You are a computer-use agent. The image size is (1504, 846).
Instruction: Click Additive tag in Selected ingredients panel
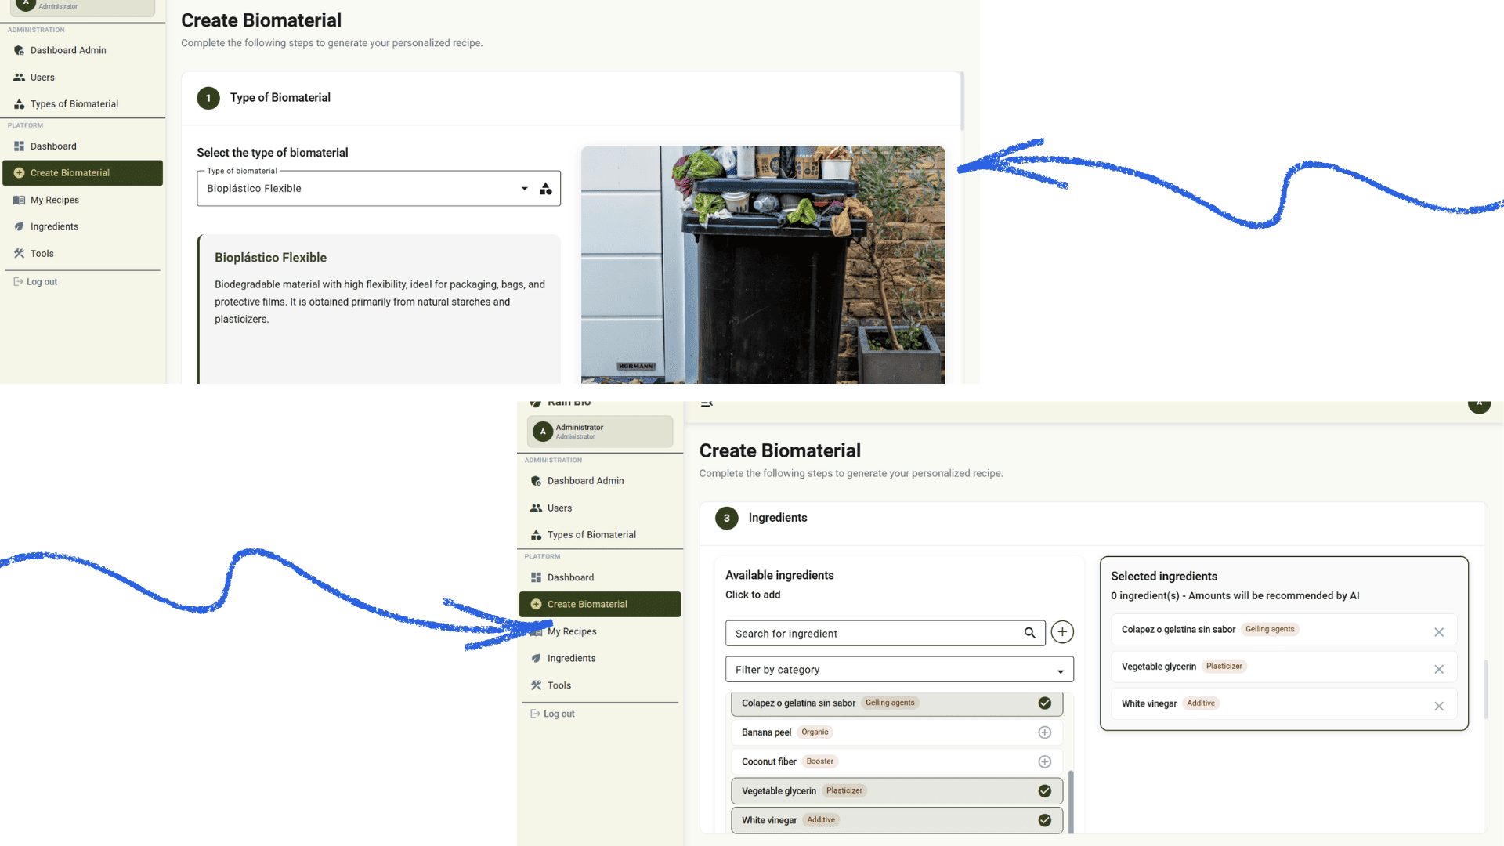tap(1201, 703)
